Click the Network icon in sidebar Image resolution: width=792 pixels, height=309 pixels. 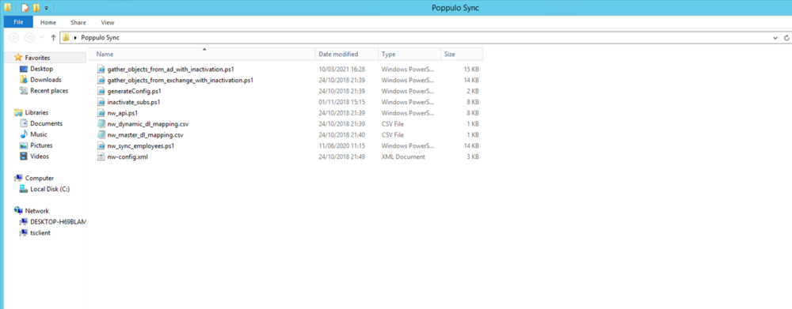pyautogui.click(x=19, y=211)
